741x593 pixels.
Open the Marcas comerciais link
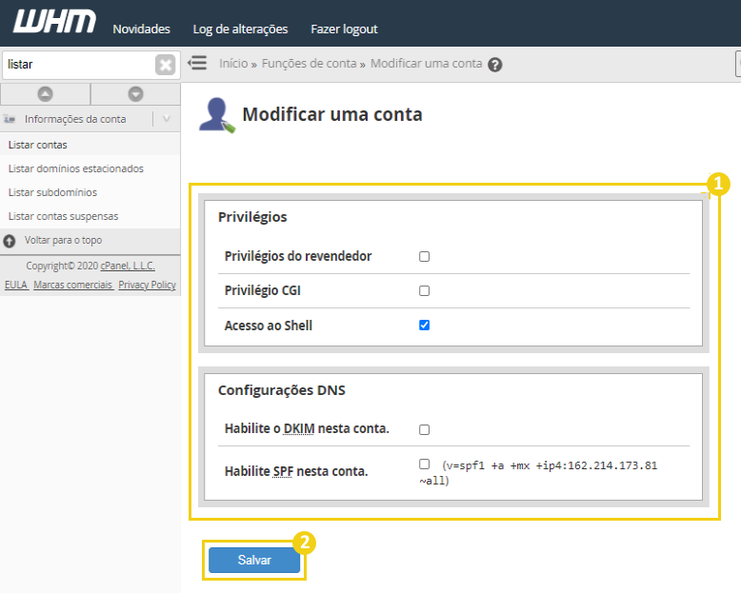pos(72,285)
